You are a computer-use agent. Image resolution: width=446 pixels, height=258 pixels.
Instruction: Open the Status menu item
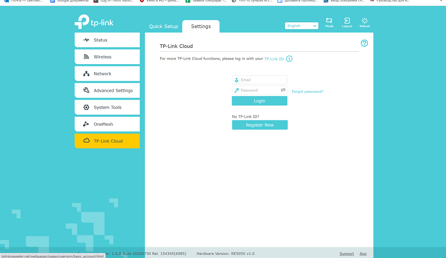tap(107, 40)
